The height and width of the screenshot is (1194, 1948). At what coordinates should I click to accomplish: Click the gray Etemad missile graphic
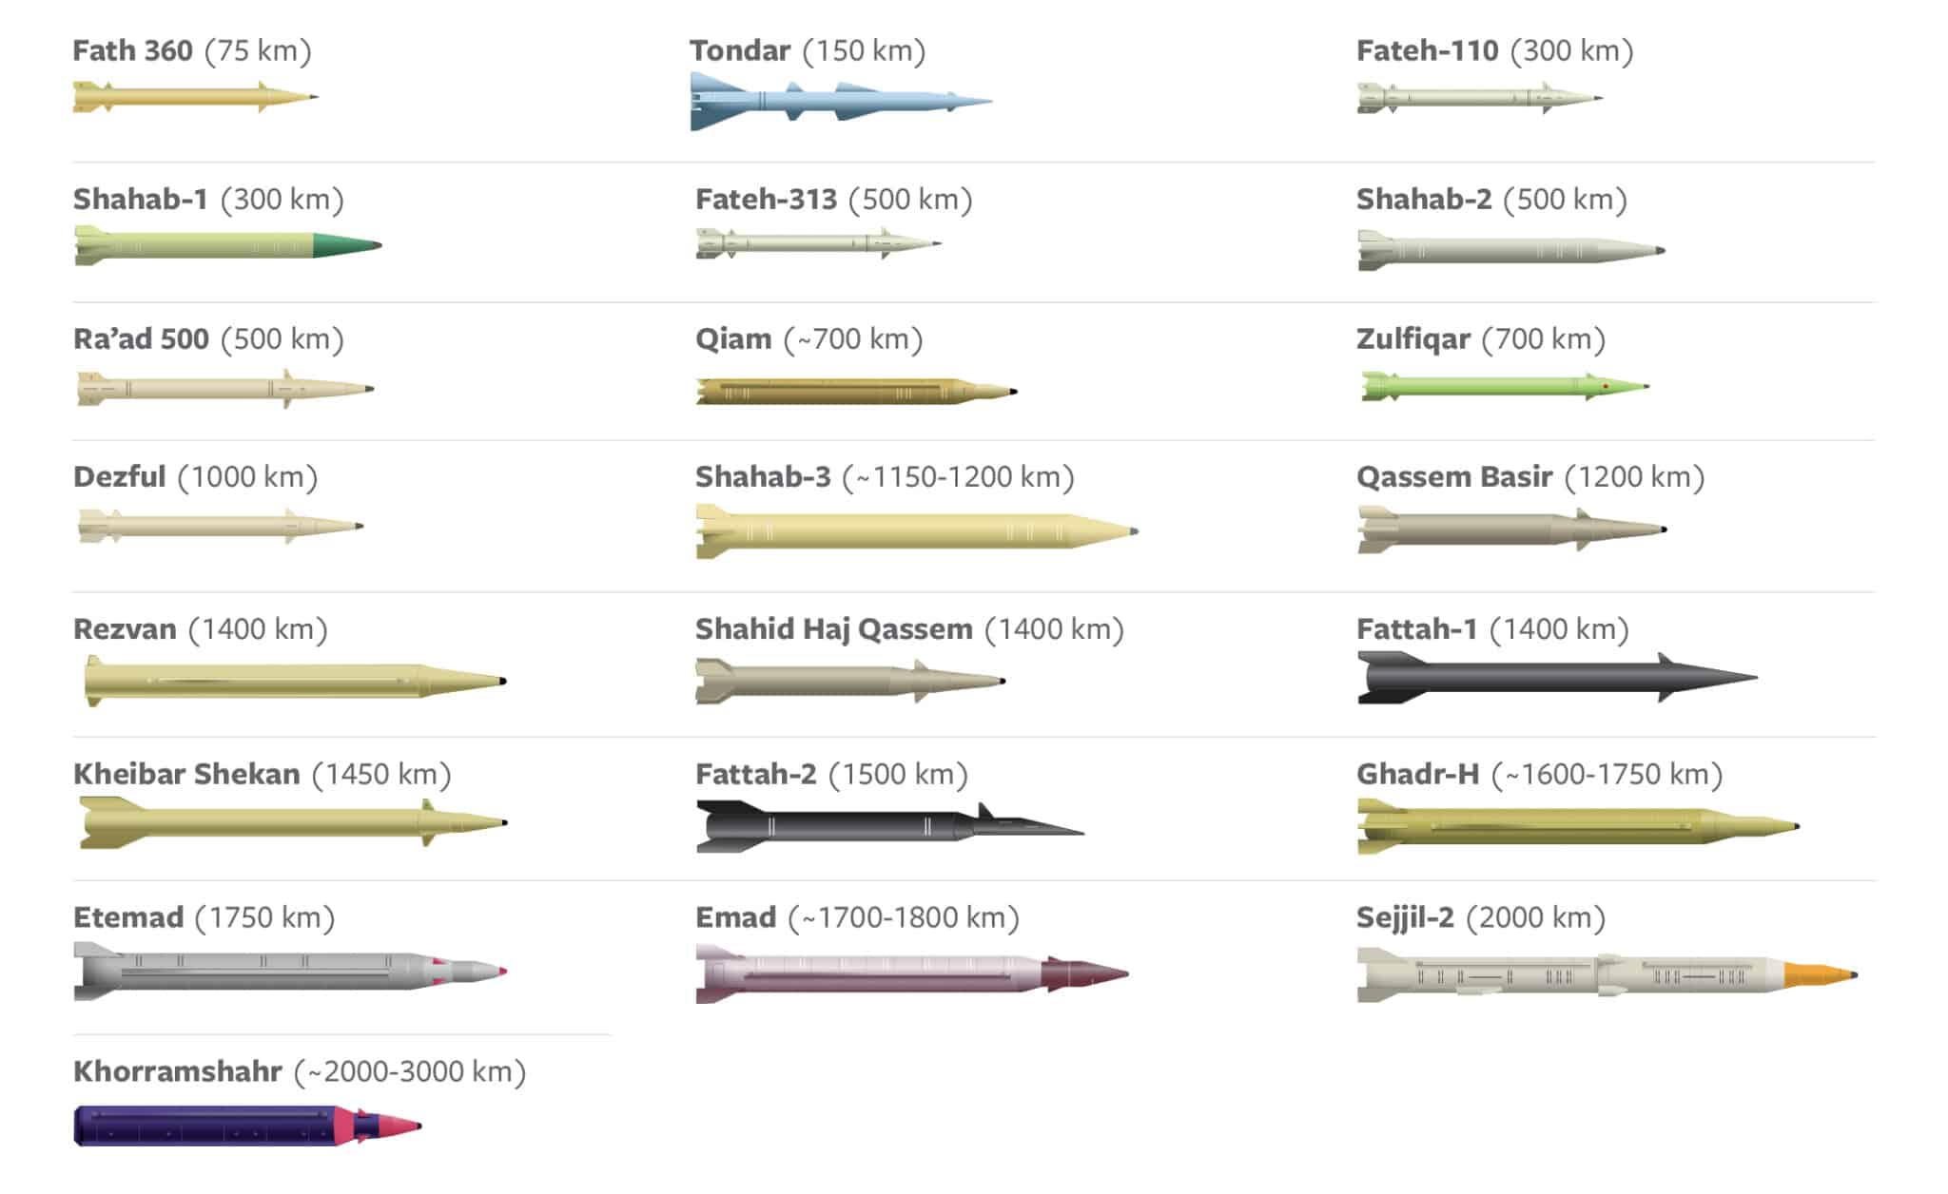(x=289, y=971)
